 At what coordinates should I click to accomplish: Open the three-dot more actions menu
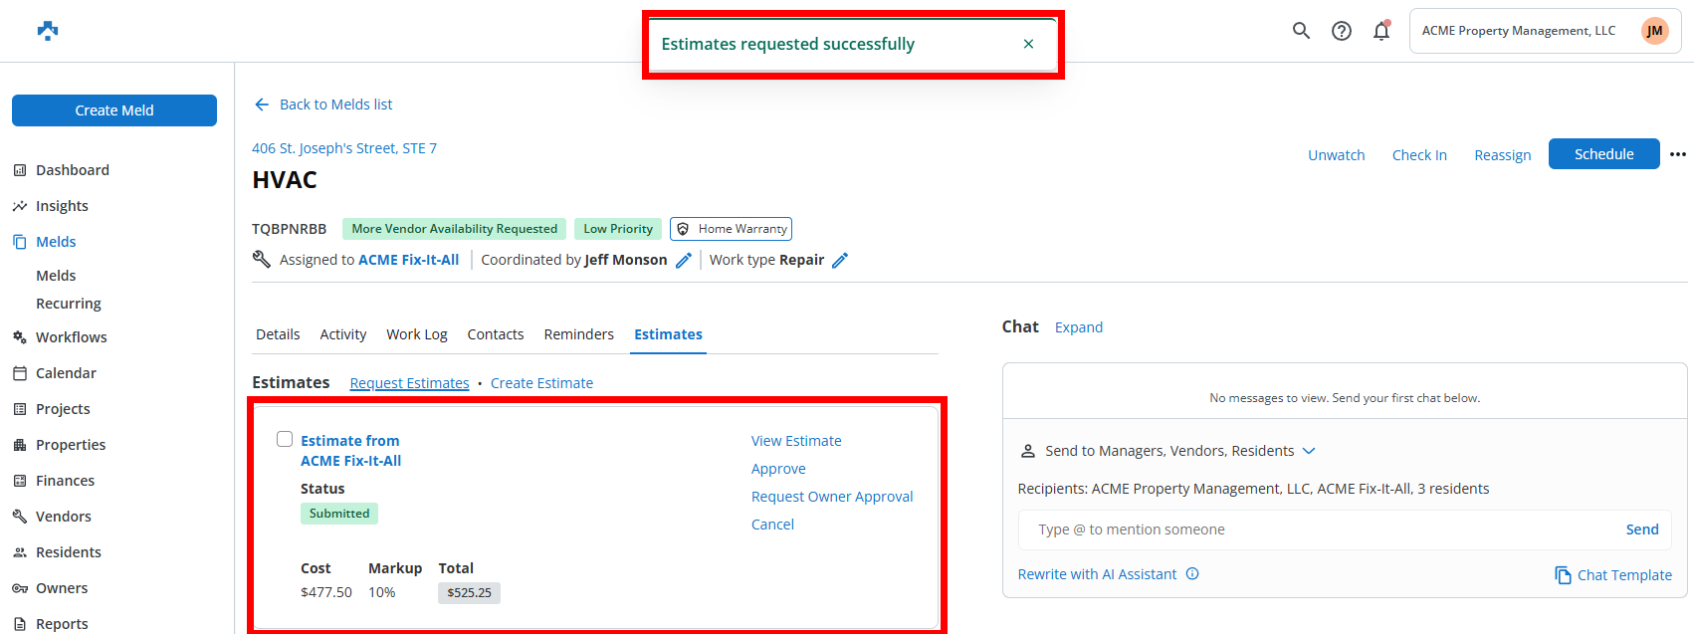(1678, 154)
